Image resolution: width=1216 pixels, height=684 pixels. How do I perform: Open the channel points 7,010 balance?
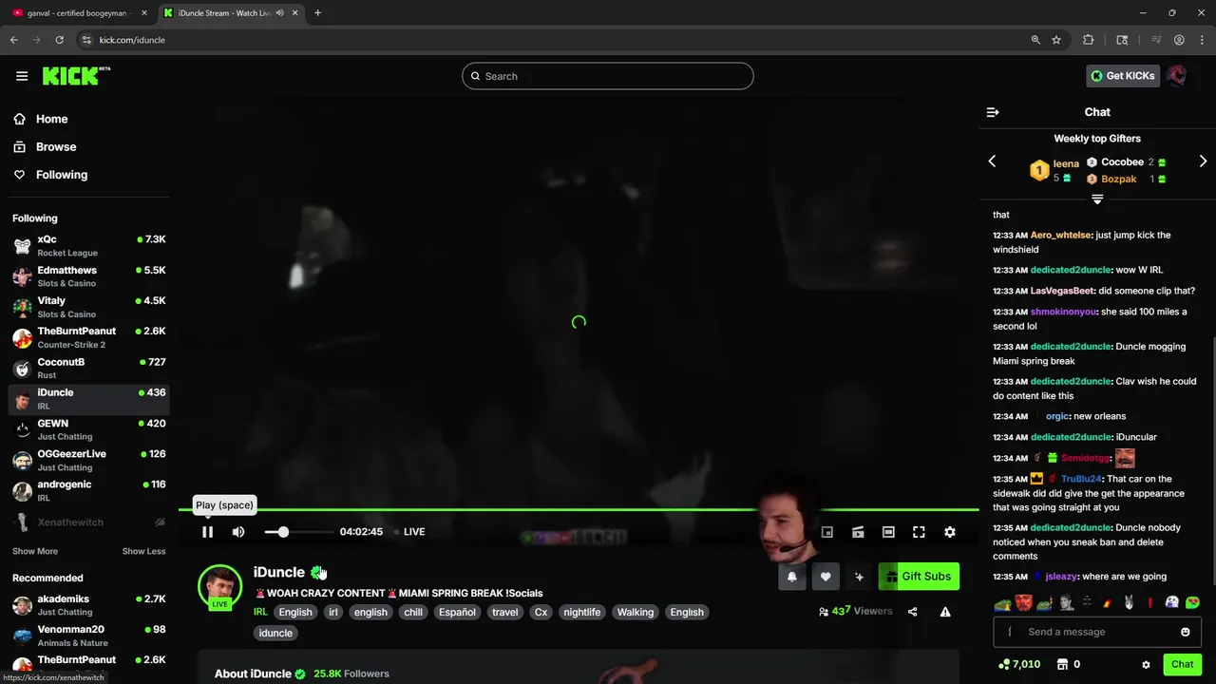click(1018, 665)
